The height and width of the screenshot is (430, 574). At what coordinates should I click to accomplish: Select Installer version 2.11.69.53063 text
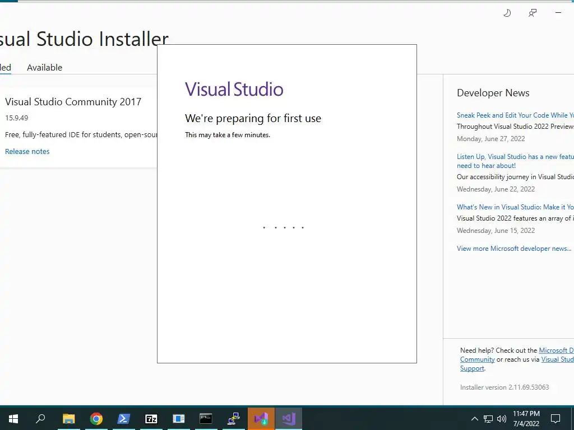point(504,387)
